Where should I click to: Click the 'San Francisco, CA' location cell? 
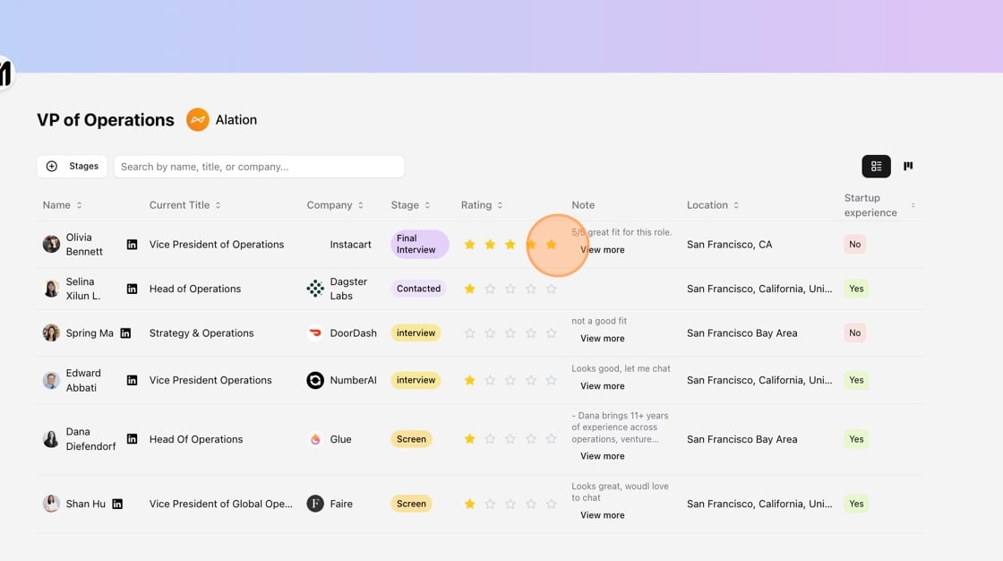(x=729, y=245)
